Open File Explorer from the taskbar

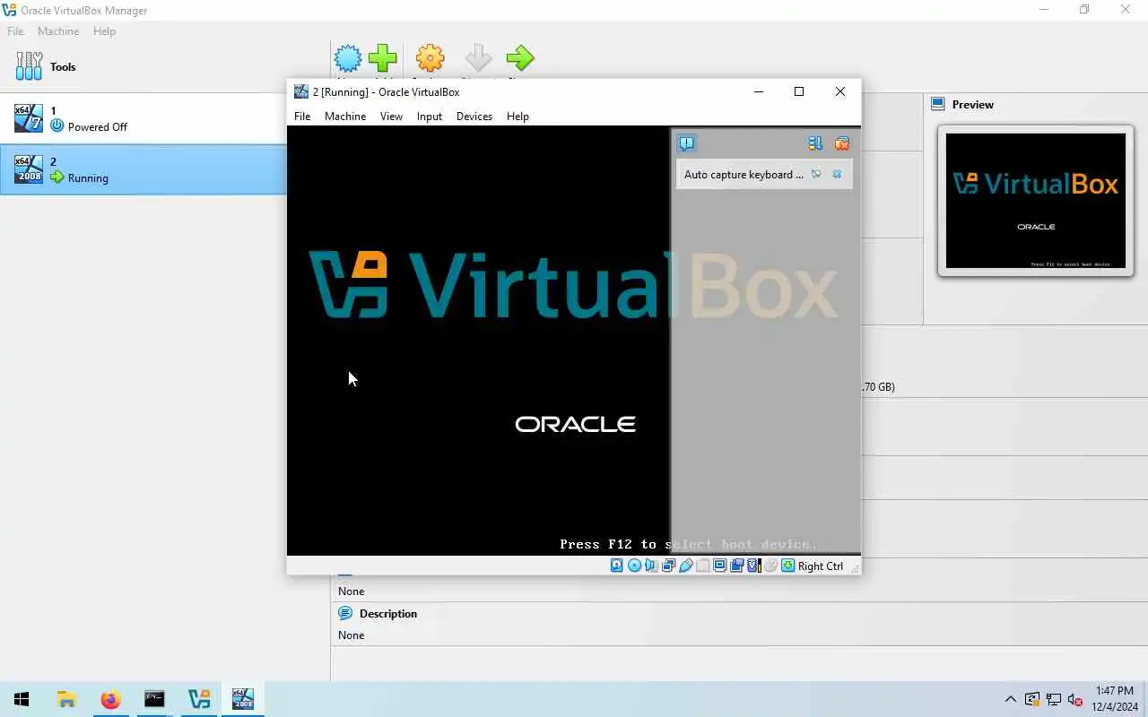click(x=66, y=699)
